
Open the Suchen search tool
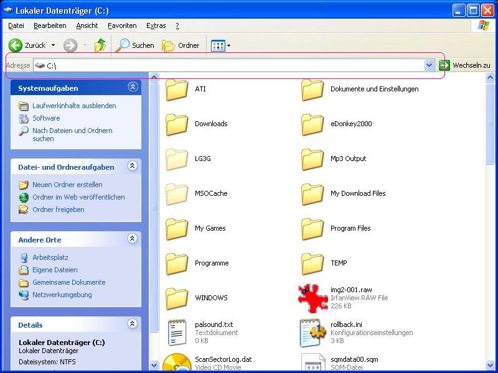tap(135, 45)
